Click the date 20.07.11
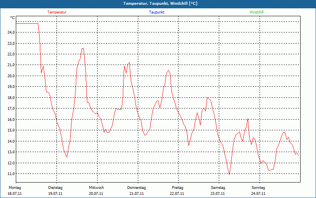The height and width of the screenshot is (198, 316). [x=96, y=194]
